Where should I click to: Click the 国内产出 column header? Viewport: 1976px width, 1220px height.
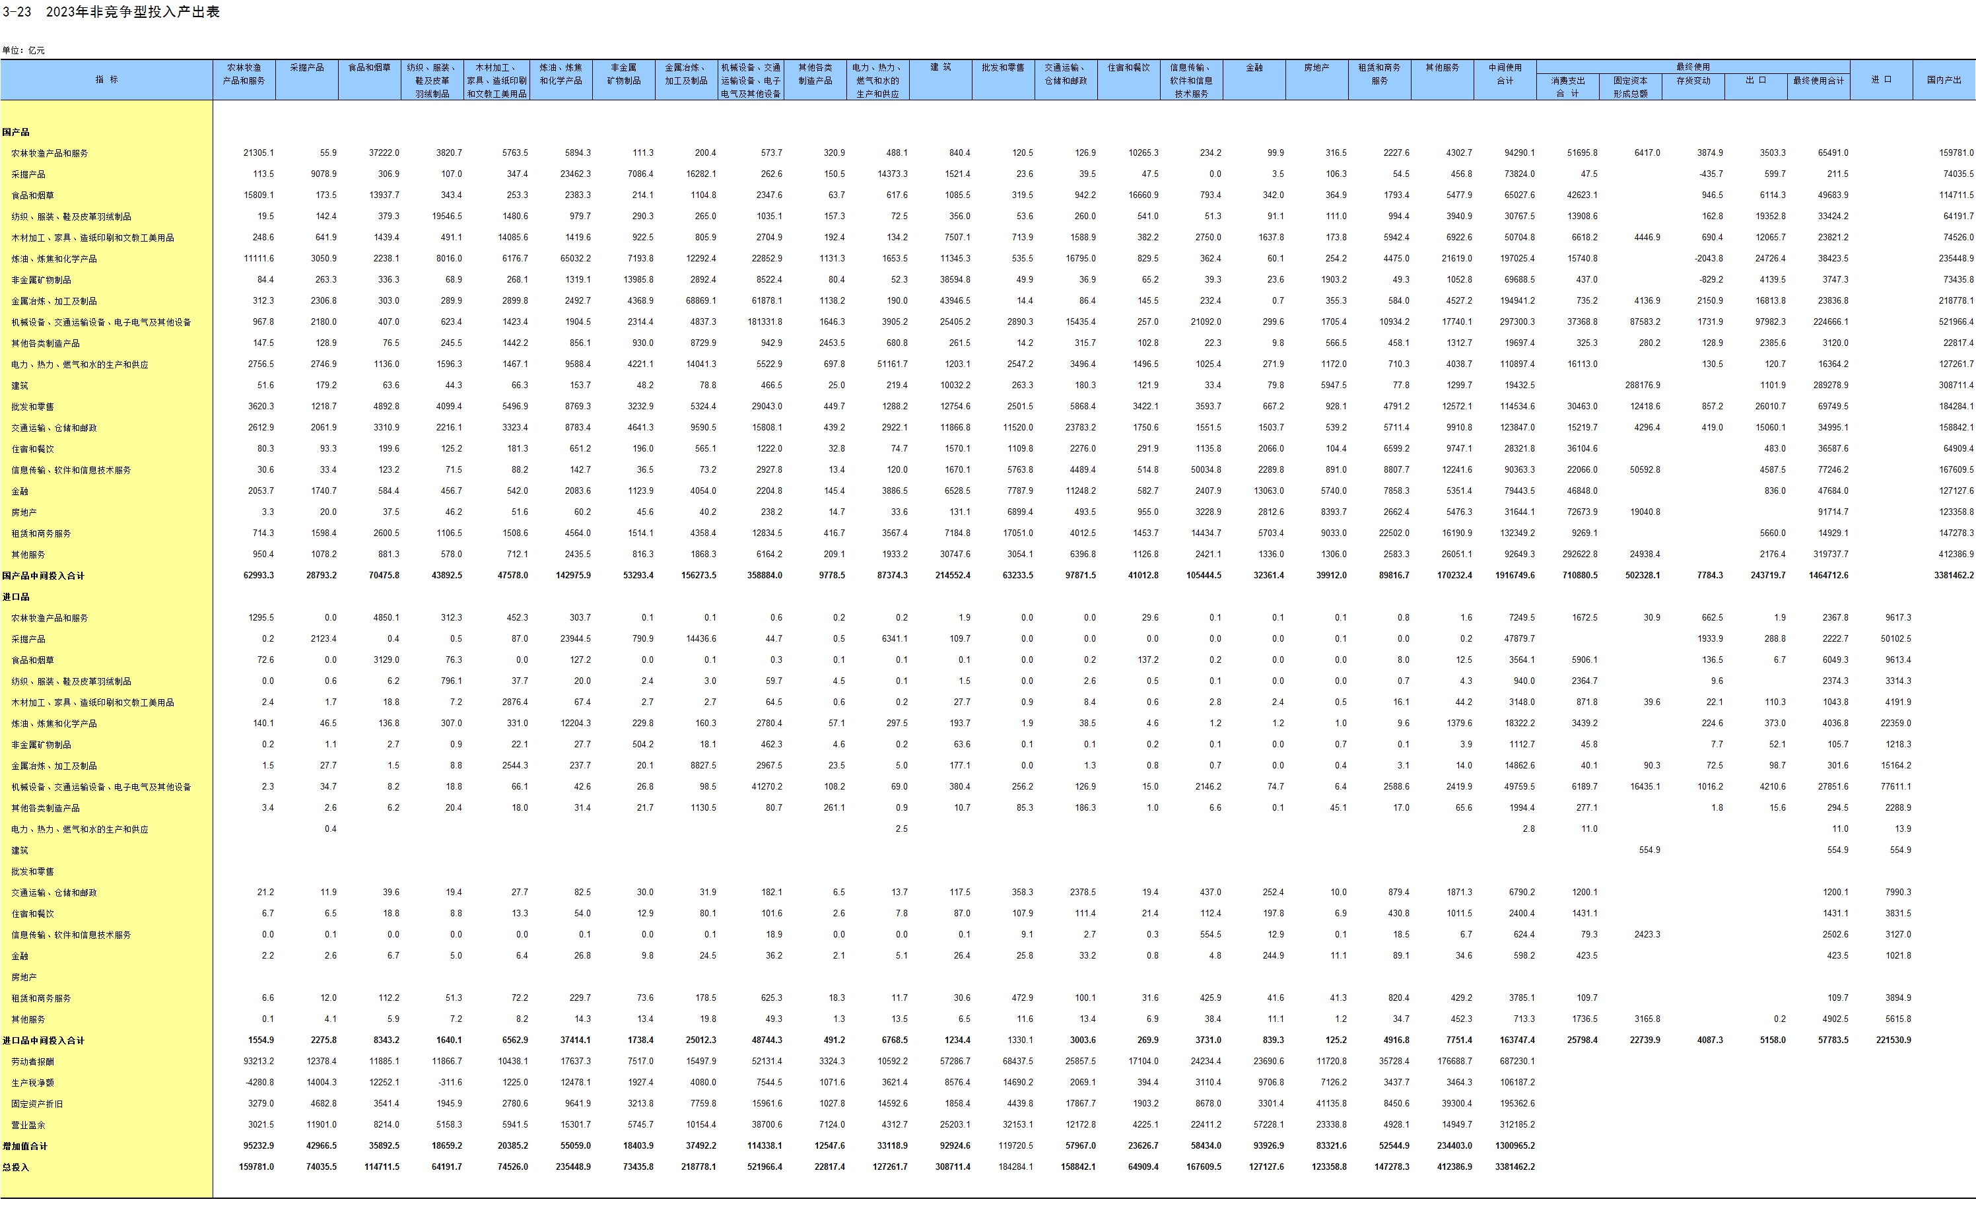point(1944,80)
